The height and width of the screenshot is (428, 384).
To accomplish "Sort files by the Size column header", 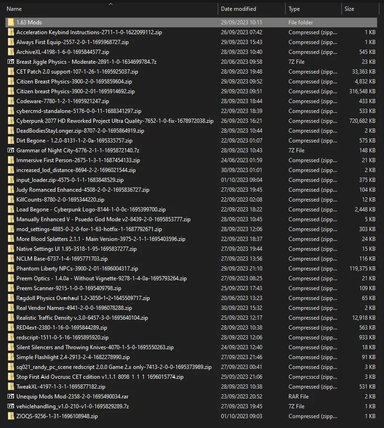I will [x=349, y=9].
